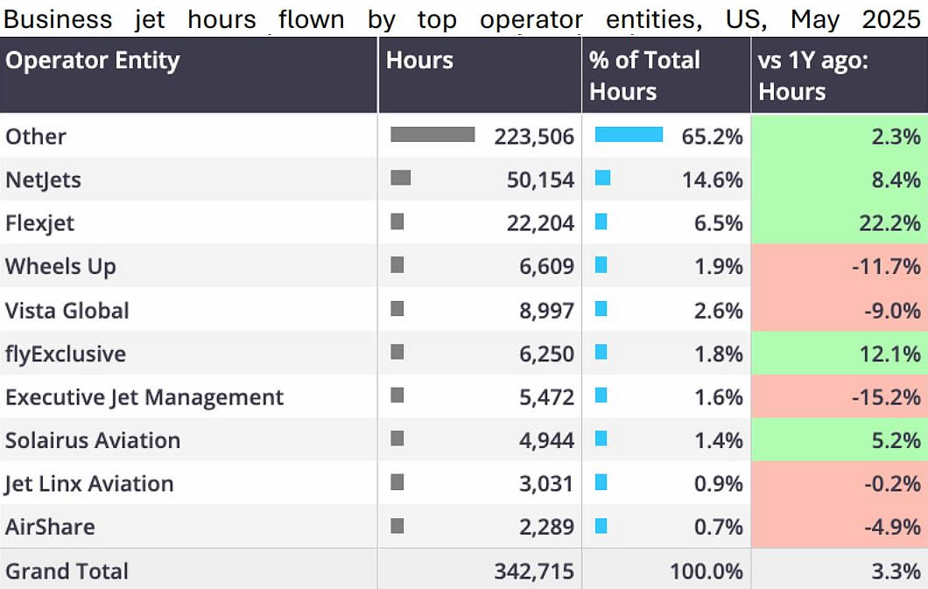Select the "Flexjet" operator name
The image size is (928, 589).
coord(39,223)
